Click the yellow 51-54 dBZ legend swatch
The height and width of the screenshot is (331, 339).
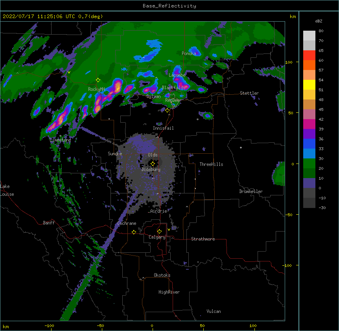[309, 85]
